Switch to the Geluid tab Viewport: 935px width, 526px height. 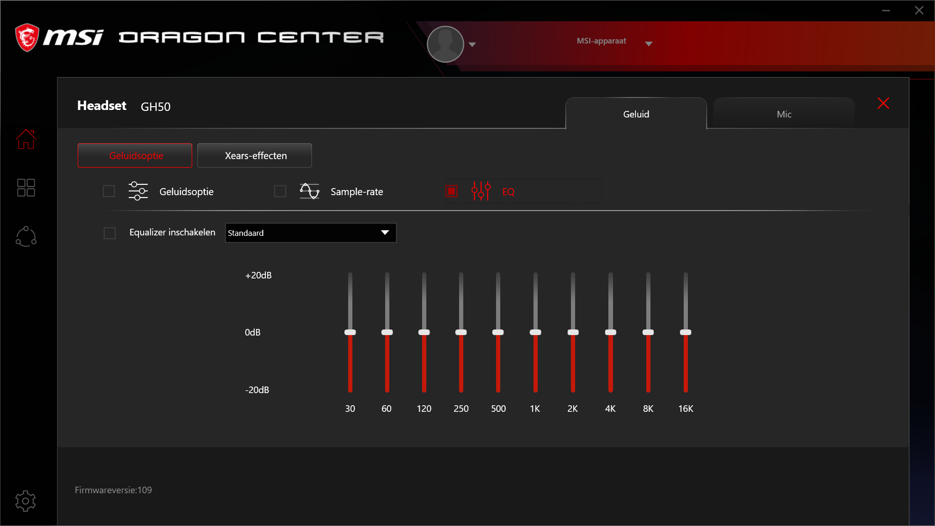pyautogui.click(x=636, y=114)
